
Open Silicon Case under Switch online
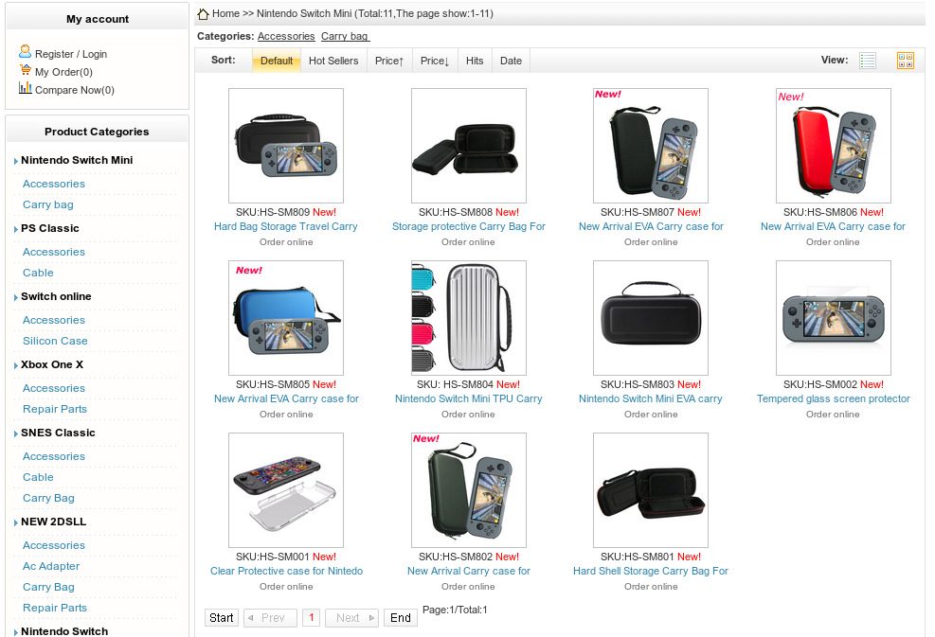[55, 341]
